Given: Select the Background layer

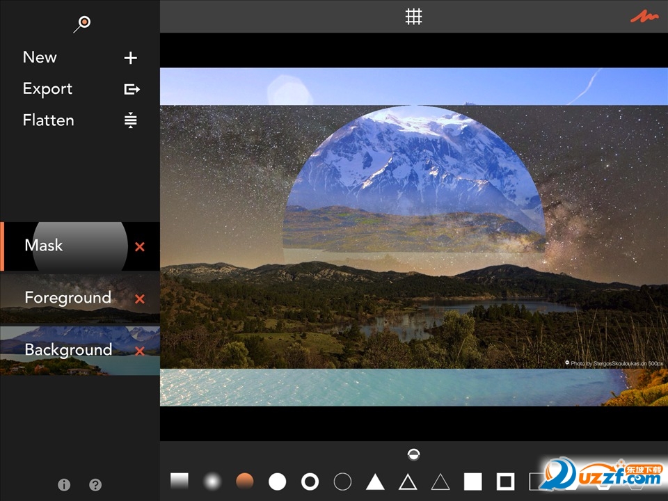Looking at the screenshot, I should pyautogui.click(x=67, y=350).
